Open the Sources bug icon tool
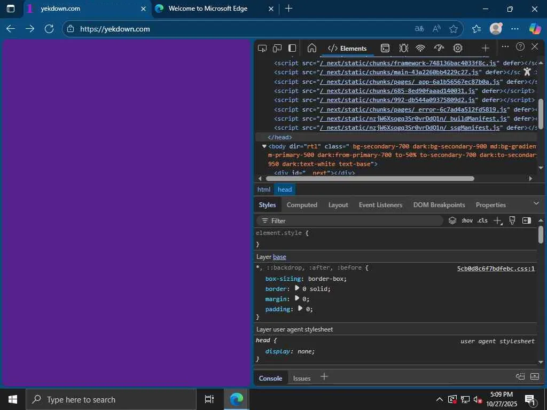The height and width of the screenshot is (410, 547). tap(404, 48)
